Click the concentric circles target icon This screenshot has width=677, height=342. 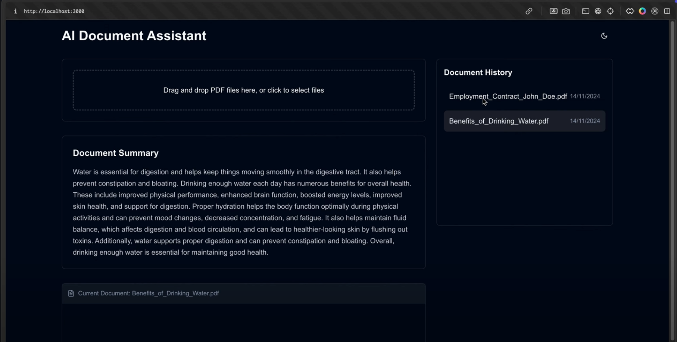pos(655,11)
